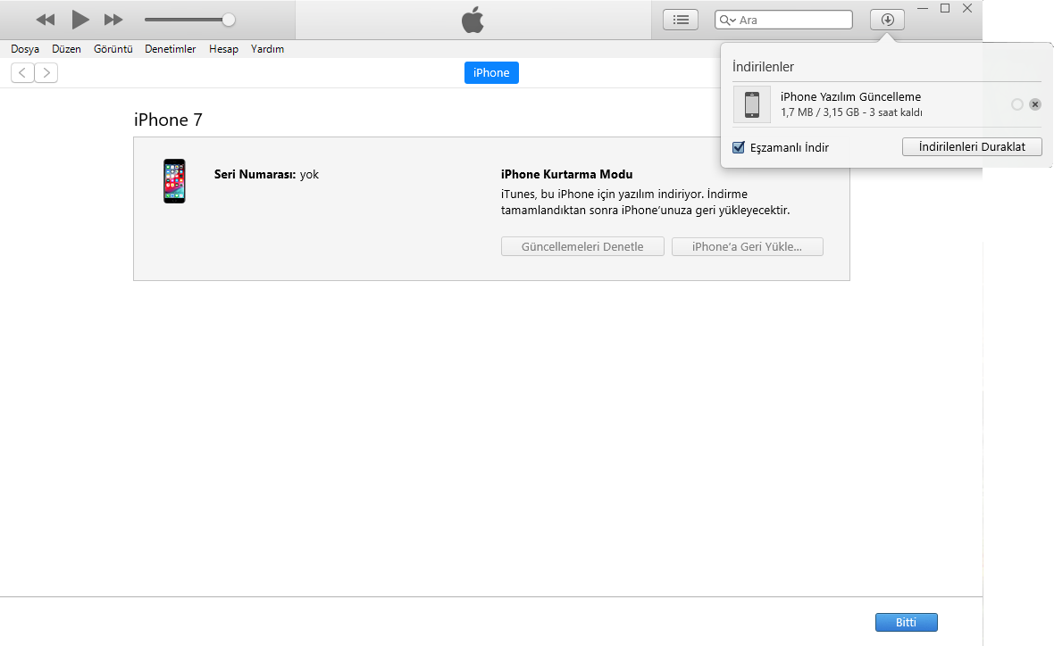This screenshot has height=646, width=1054.
Task: Click the Apple logo in the header
Action: 473,20
